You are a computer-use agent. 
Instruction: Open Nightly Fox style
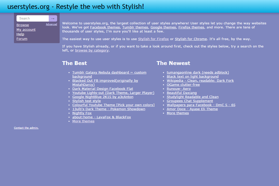click(x=82, y=113)
